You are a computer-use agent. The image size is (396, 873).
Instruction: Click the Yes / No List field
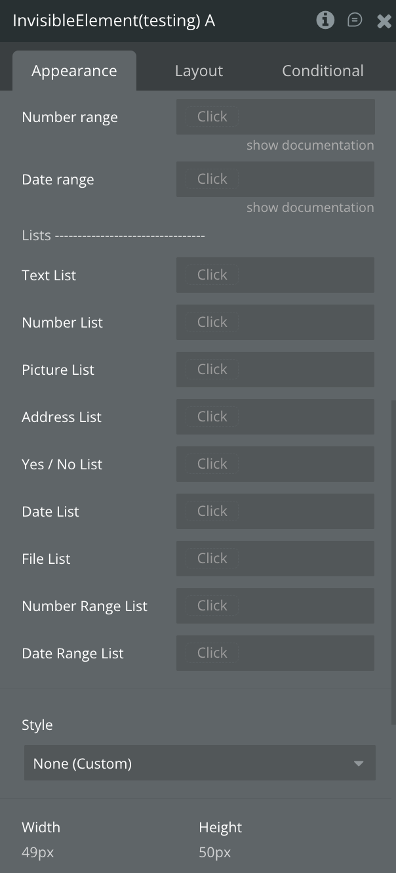[x=275, y=464]
